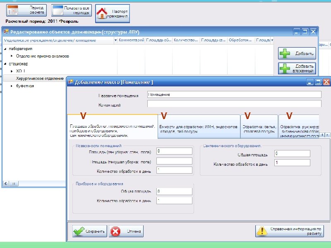Open first column header dropdown arrow
This screenshot has width=331, height=248.
tap(116, 40)
